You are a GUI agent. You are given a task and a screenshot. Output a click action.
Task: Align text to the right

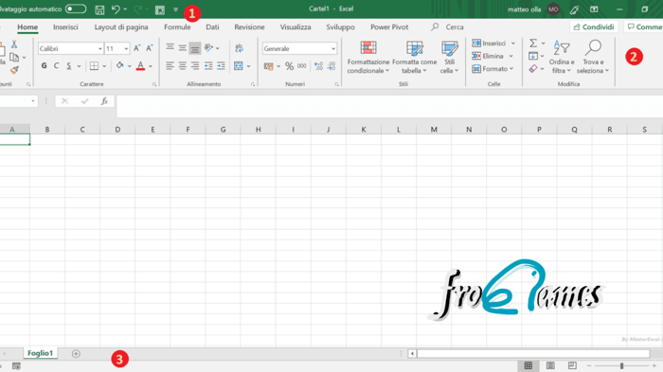(194, 65)
